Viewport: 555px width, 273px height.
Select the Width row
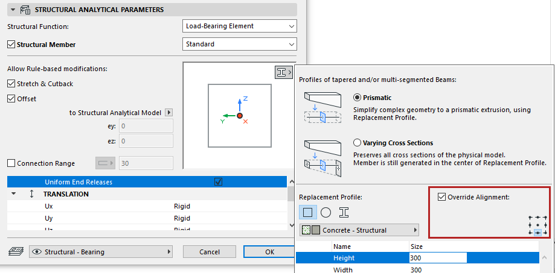click(417, 270)
